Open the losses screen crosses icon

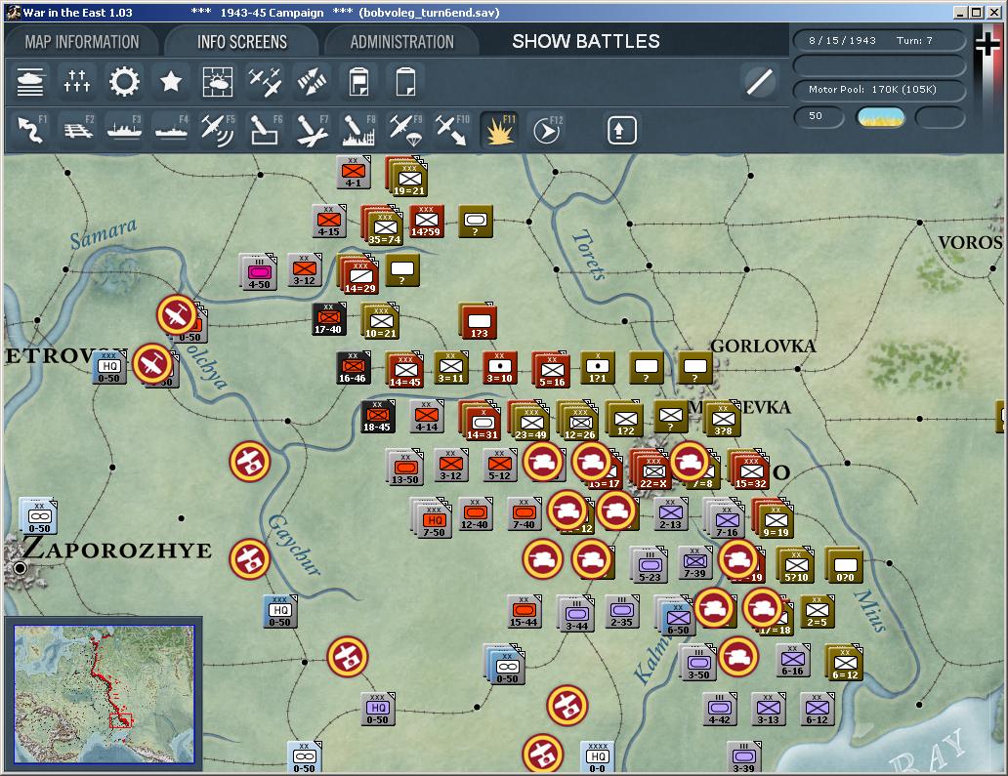point(77,82)
